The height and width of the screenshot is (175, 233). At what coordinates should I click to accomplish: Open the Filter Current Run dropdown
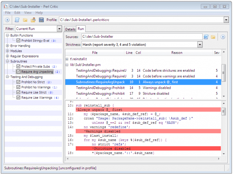pyautogui.click(x=59, y=29)
